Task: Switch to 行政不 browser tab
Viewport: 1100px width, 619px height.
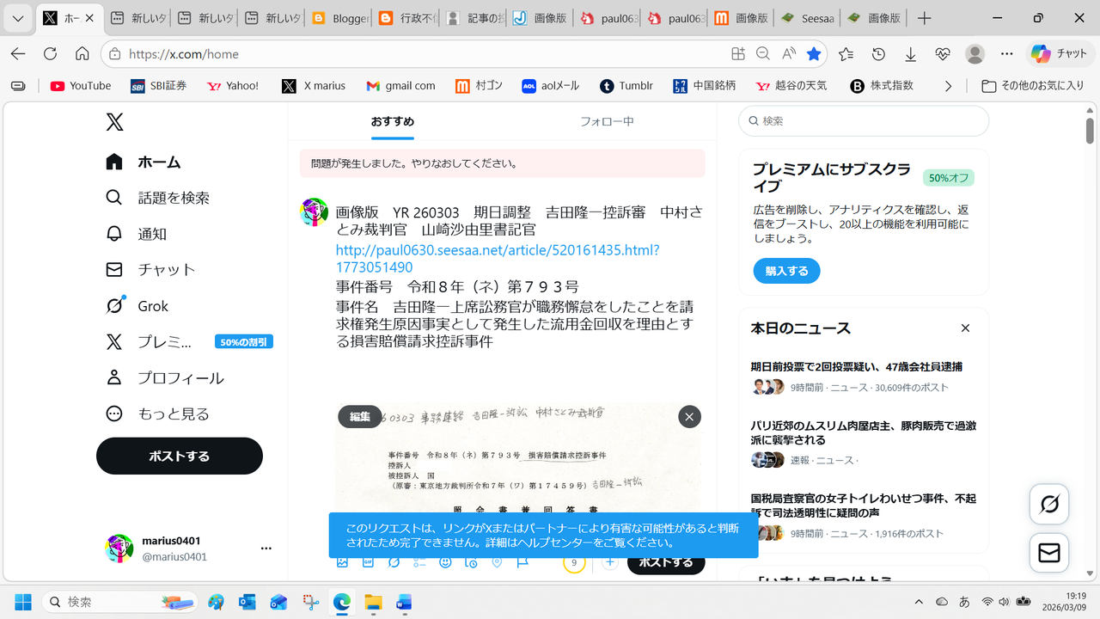Action: point(405,18)
